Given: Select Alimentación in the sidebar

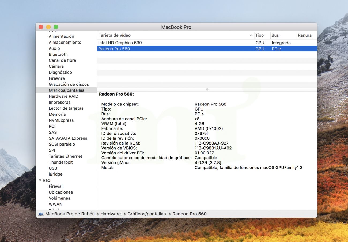Looking at the screenshot, I should click(61, 36).
